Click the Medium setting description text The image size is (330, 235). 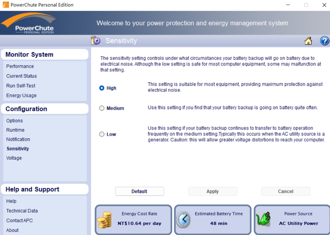pos(232,108)
